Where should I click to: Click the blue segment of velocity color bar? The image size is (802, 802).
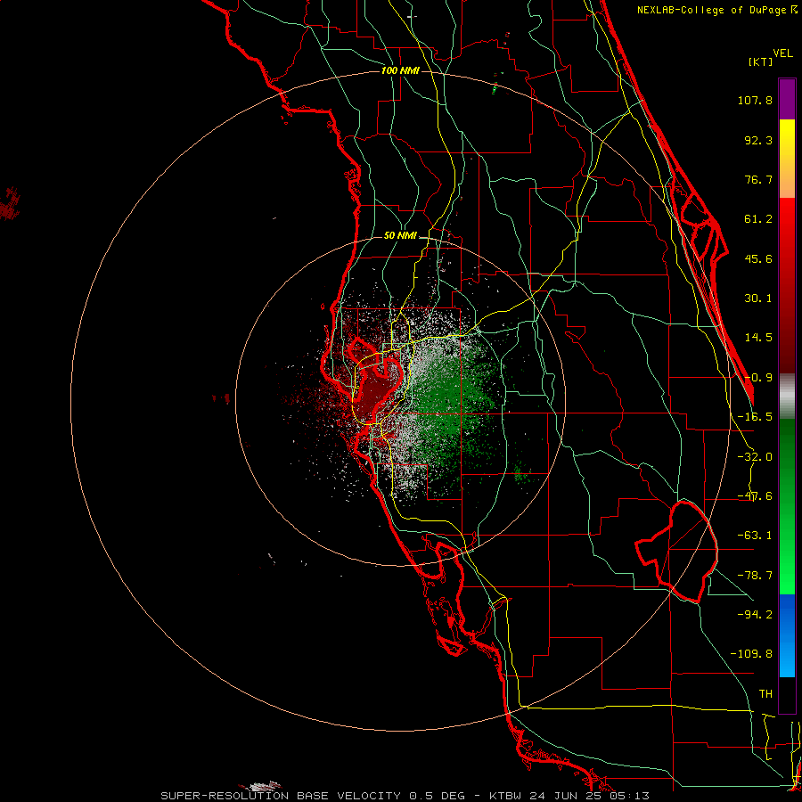pos(787,635)
